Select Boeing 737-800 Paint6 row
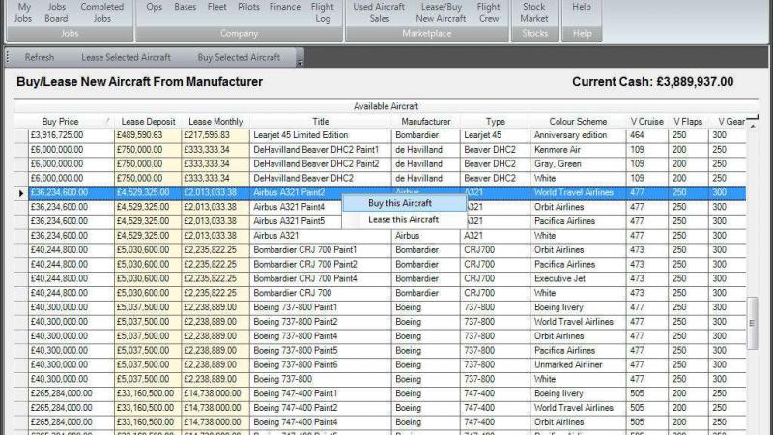Image resolution: width=773 pixels, height=435 pixels. point(380,365)
